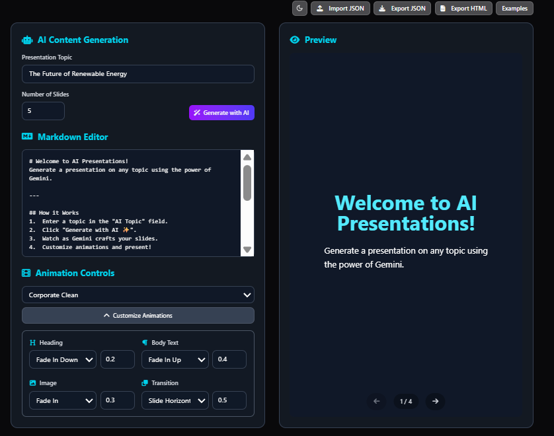Click the Transition slide icon
Image resolution: width=554 pixels, height=436 pixels.
(146, 382)
